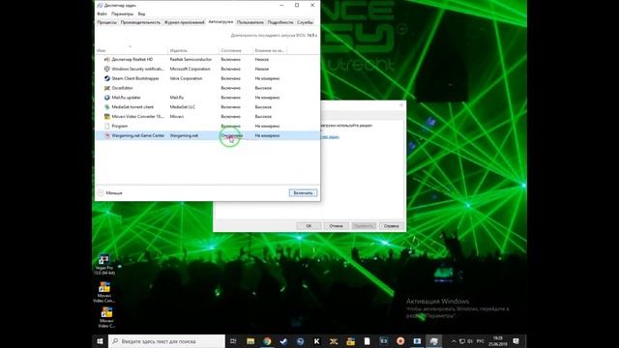The image size is (619, 348).
Task: Open the white document app on taskbar
Action: point(367,341)
